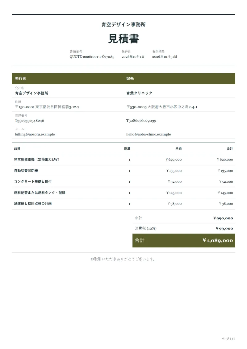Click email hello@aoba-clinic.example
The image size is (247, 349).
coord(149,134)
